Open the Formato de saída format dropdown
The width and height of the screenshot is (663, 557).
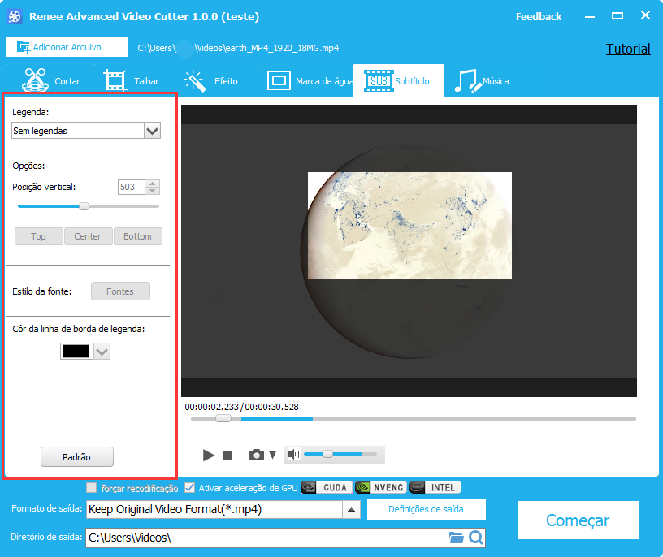click(x=351, y=510)
